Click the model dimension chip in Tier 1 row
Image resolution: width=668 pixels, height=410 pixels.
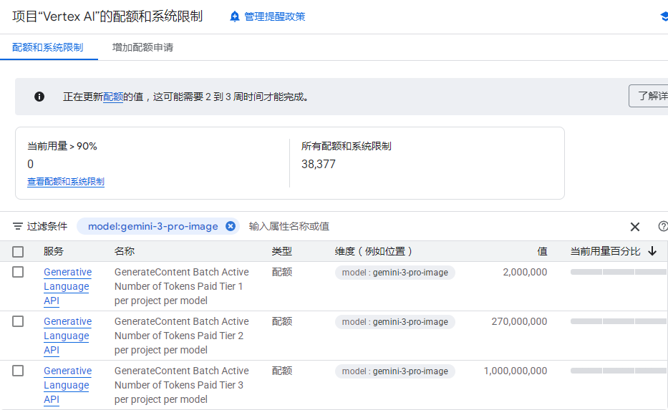pyautogui.click(x=395, y=273)
